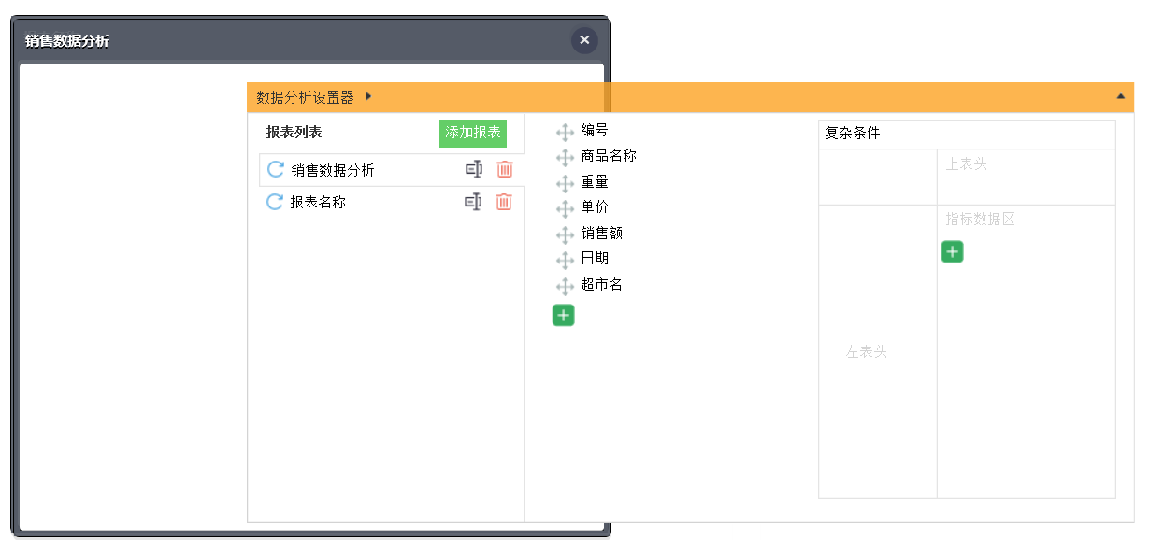Collapse the orange settings panel with the up arrow
Image resolution: width=1149 pixels, height=540 pixels.
click(x=1120, y=96)
